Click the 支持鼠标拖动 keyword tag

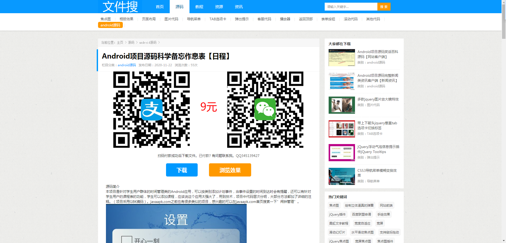click(x=390, y=232)
